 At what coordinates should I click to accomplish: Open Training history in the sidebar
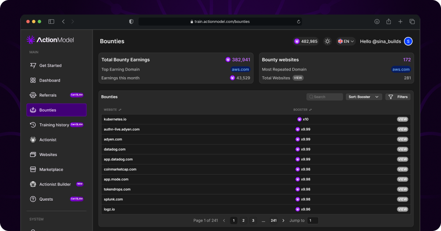pyautogui.click(x=56, y=125)
